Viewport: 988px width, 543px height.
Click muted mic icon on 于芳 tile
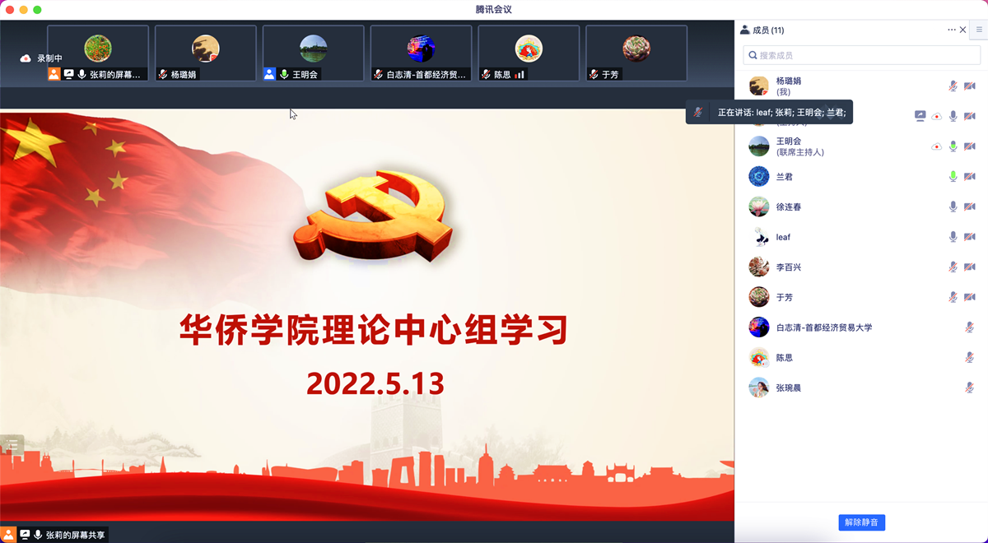click(593, 74)
